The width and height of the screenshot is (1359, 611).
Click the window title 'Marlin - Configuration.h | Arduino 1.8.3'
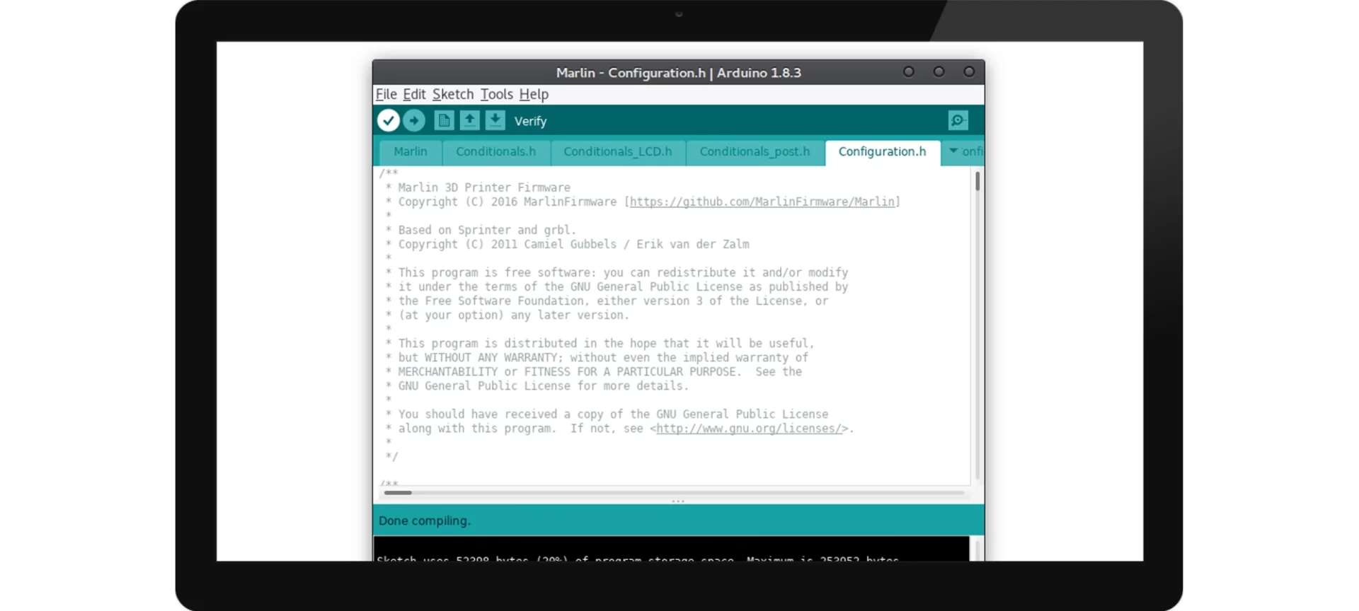tap(678, 73)
